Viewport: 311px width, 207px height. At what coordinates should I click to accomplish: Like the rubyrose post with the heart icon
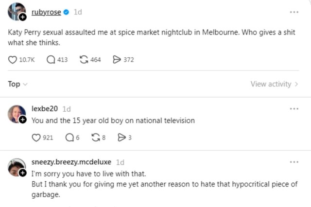(x=13, y=60)
